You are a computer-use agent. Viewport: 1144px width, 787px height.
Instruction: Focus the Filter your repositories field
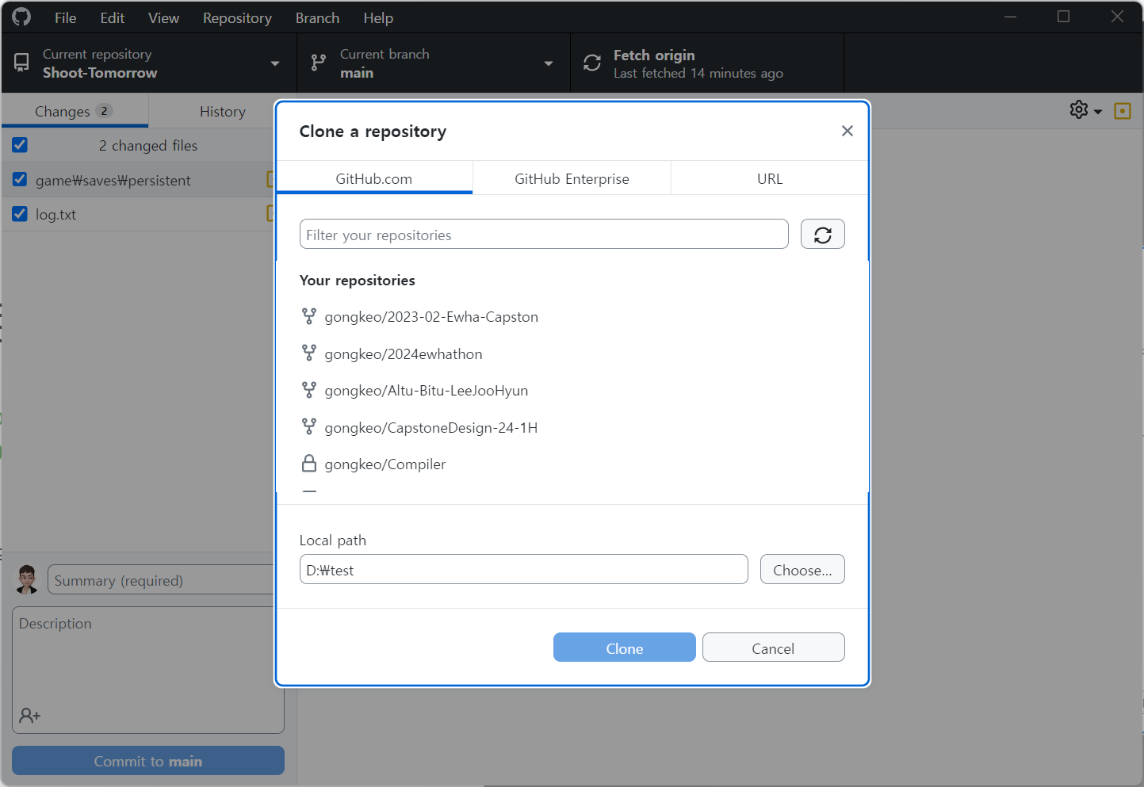tap(544, 235)
